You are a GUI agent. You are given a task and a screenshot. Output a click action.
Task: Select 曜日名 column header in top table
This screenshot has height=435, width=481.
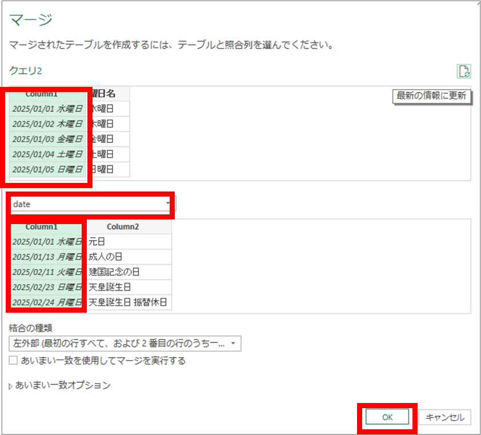(110, 94)
